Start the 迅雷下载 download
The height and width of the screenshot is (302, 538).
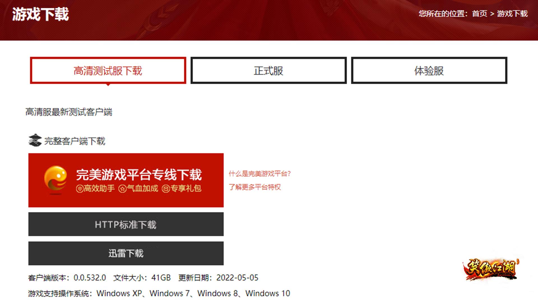[126, 253]
